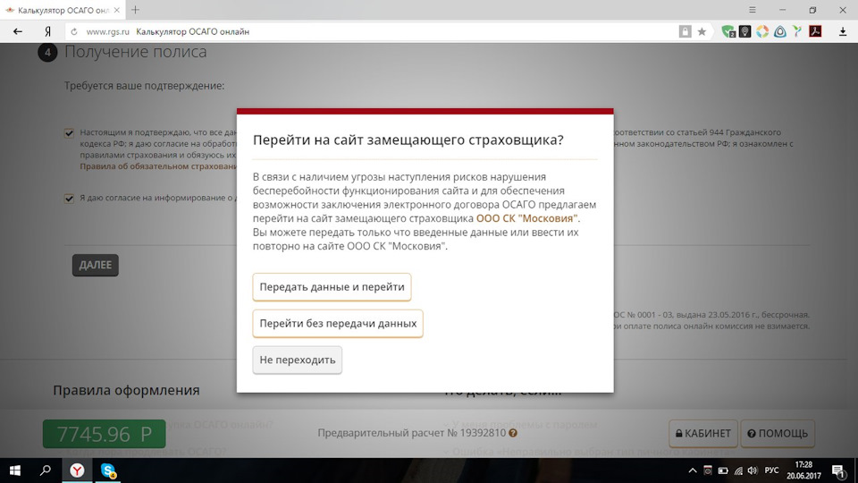Toggle 'Я даю согласие на информирование' checkbox
The image size is (858, 483).
point(69,199)
